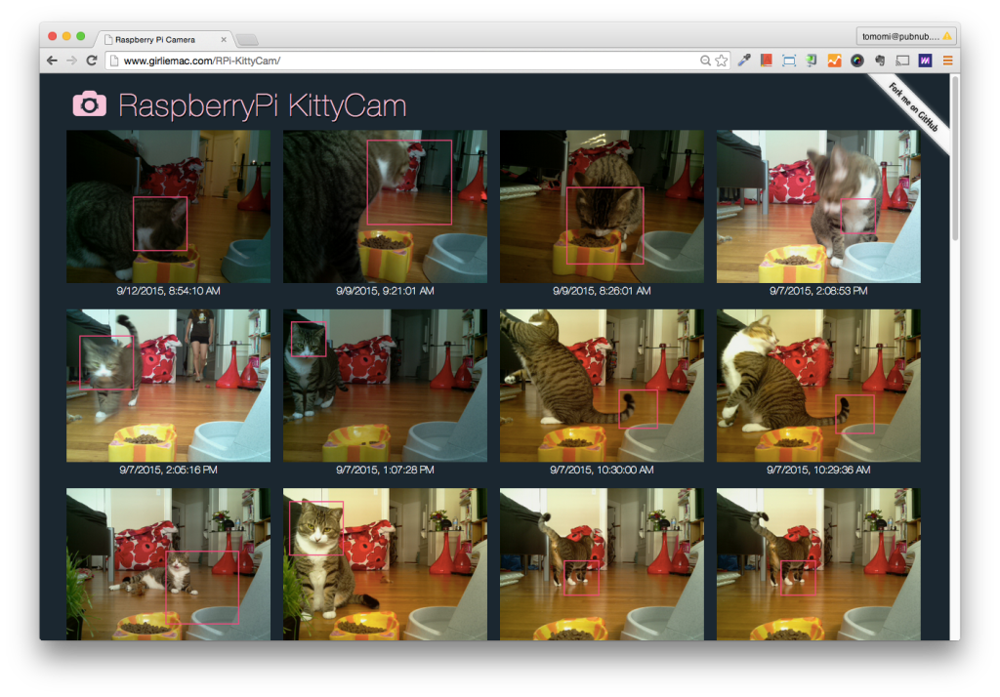Viewport: 1000px width, 697px height.
Task: Close the Raspberry Pi Camera tab
Action: tap(224, 40)
